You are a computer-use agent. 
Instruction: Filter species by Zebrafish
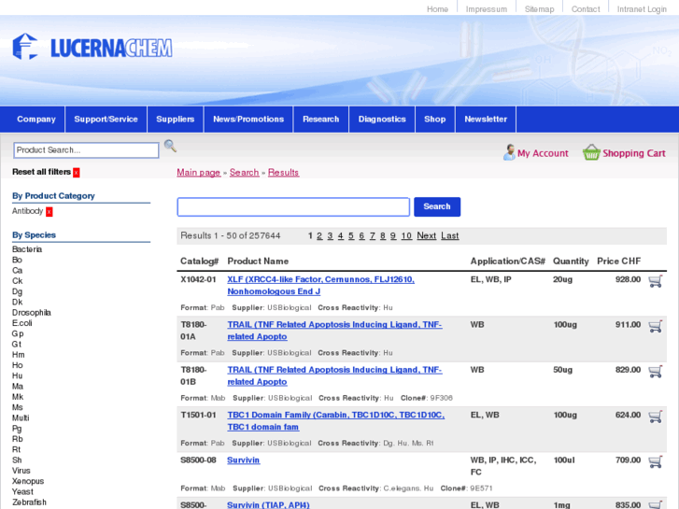point(29,502)
